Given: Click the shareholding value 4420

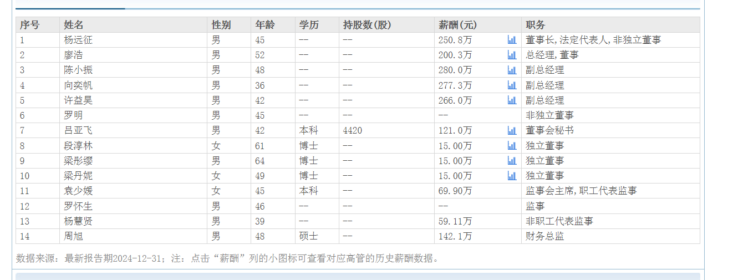Looking at the screenshot, I should (x=353, y=130).
